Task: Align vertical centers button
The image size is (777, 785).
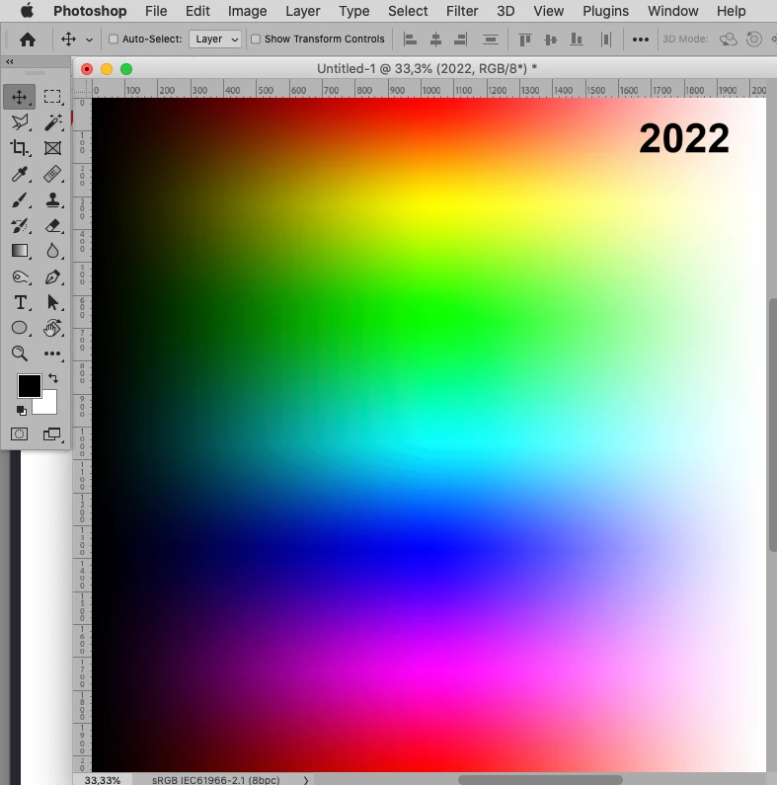Action: click(551, 39)
